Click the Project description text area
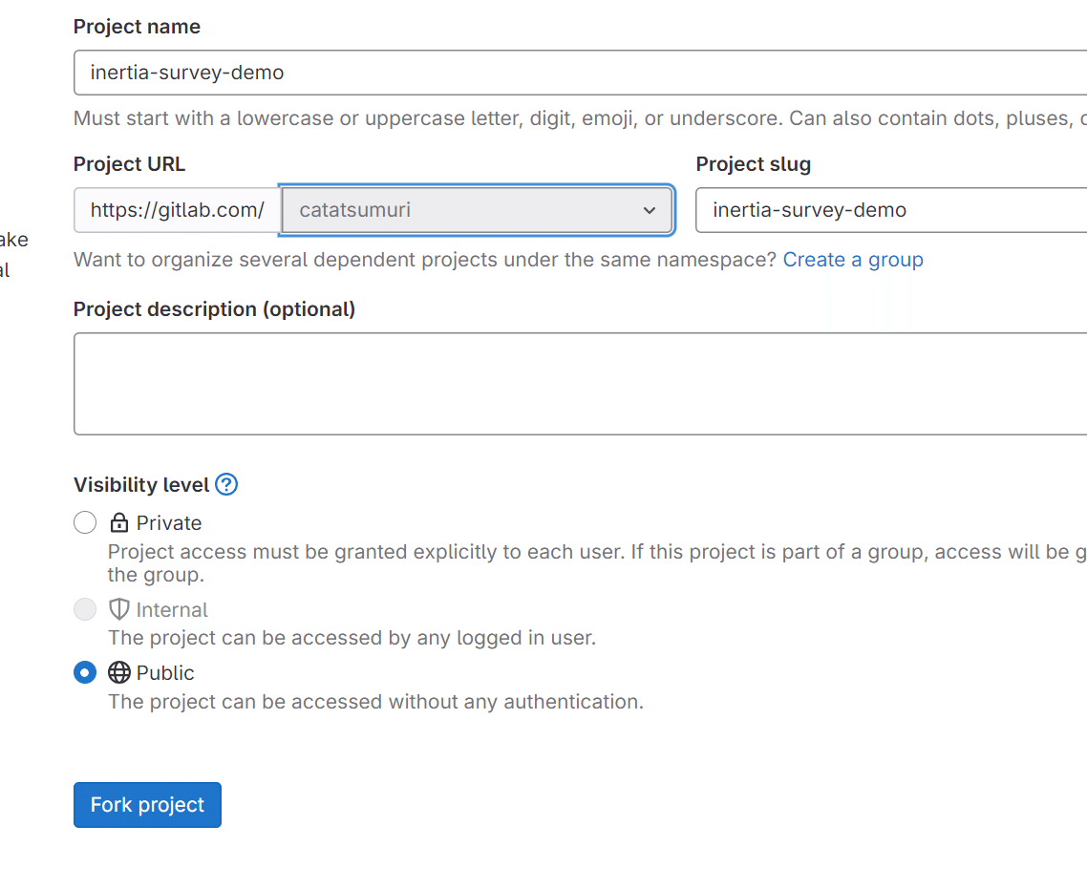Image resolution: width=1087 pixels, height=889 pixels. 580,384
